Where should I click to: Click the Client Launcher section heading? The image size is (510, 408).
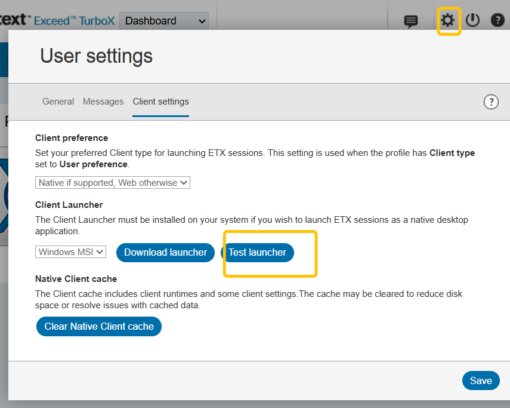tap(69, 205)
